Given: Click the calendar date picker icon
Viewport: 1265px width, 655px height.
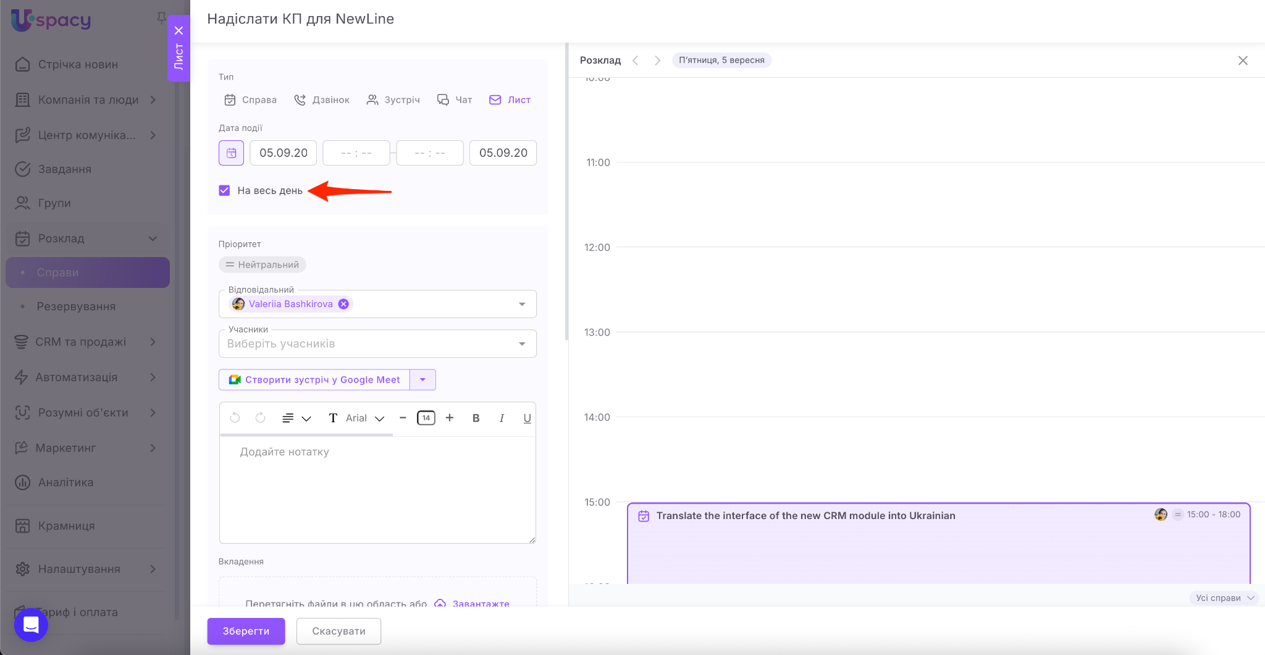Looking at the screenshot, I should point(231,153).
